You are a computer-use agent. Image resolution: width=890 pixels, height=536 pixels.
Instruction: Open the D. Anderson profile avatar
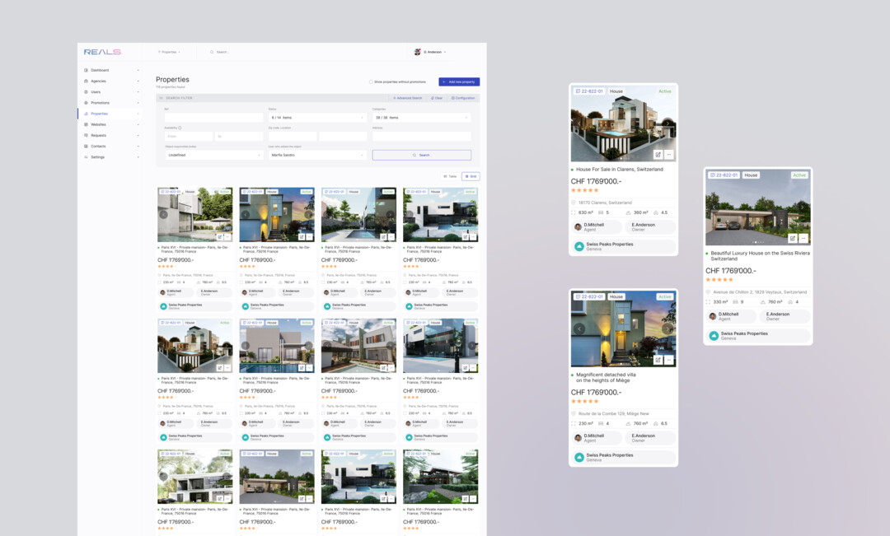tap(417, 52)
